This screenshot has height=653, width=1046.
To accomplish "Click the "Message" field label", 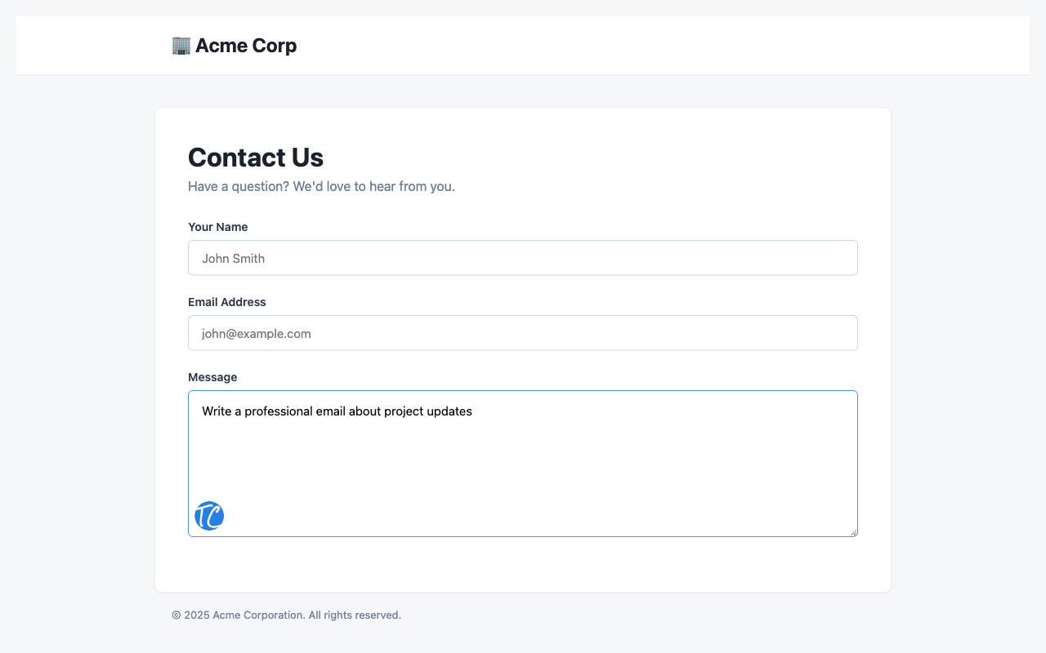I will point(212,377).
